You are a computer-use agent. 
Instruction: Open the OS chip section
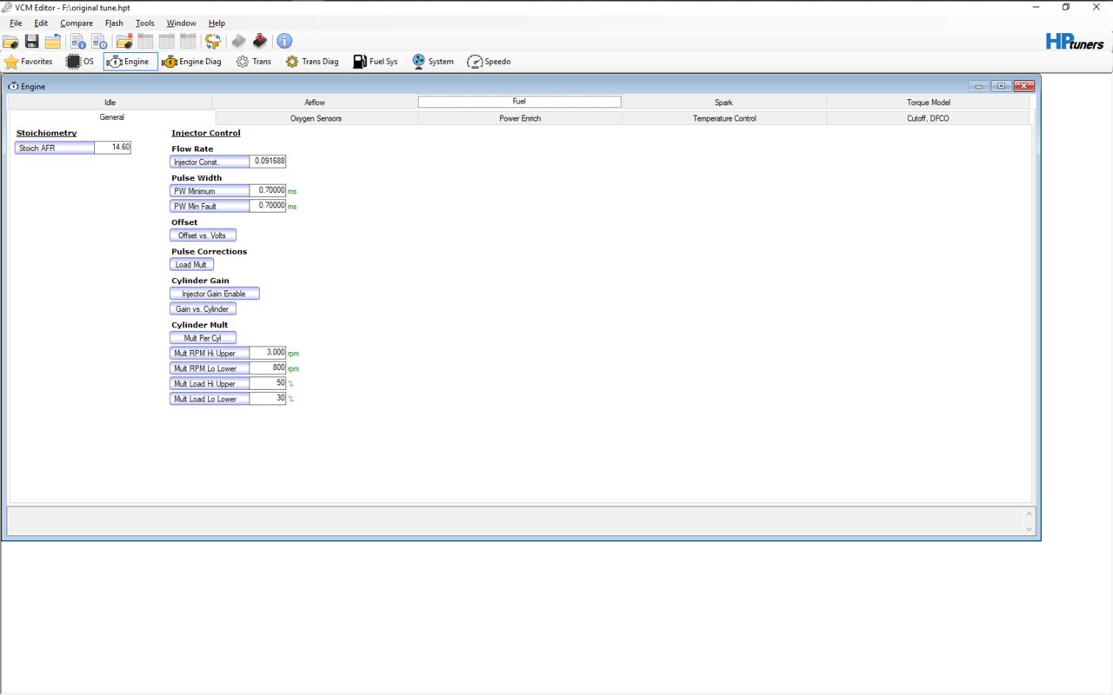(x=80, y=62)
